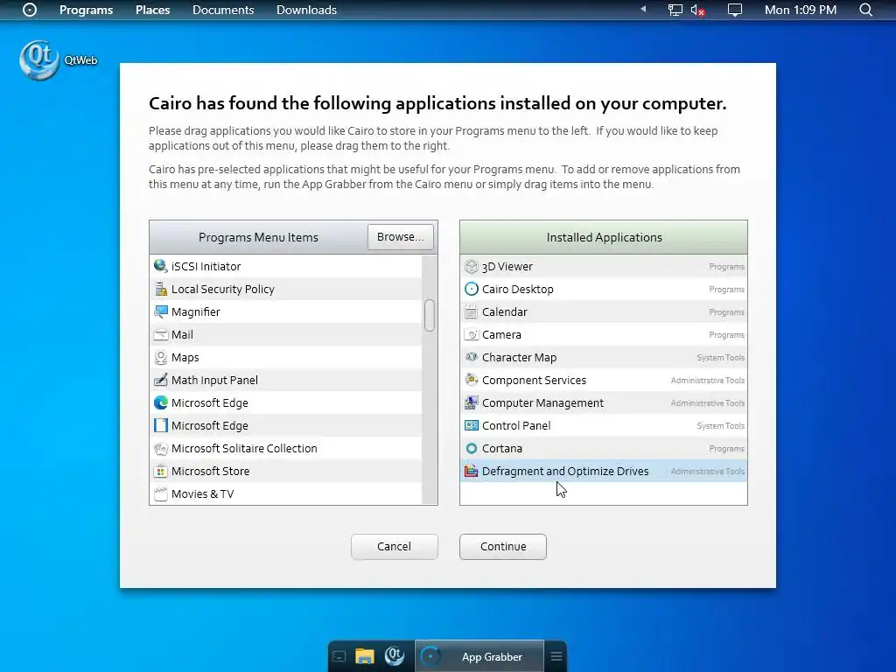Click 'Microsoft Solitaire Collection' text
This screenshot has width=896, height=672.
244,449
